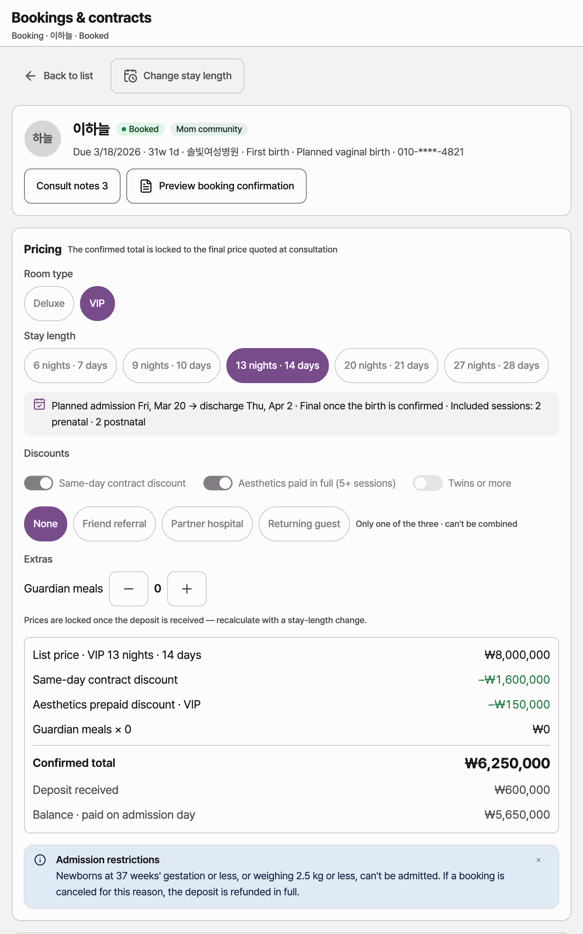Choose 6 nights · 7 days stay

[x=71, y=366]
